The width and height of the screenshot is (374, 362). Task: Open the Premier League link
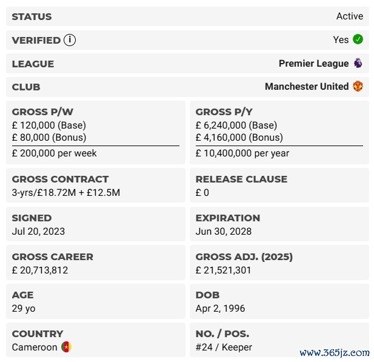point(313,63)
